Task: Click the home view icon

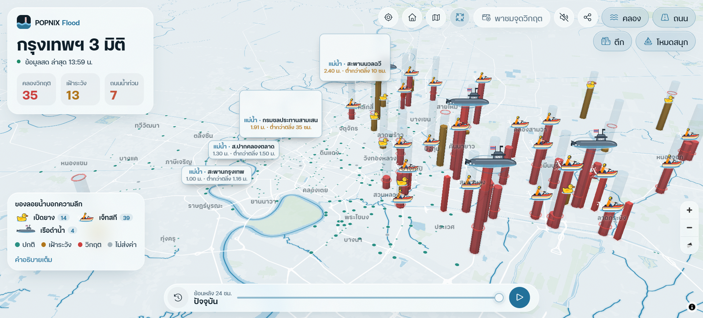Action: (x=412, y=18)
